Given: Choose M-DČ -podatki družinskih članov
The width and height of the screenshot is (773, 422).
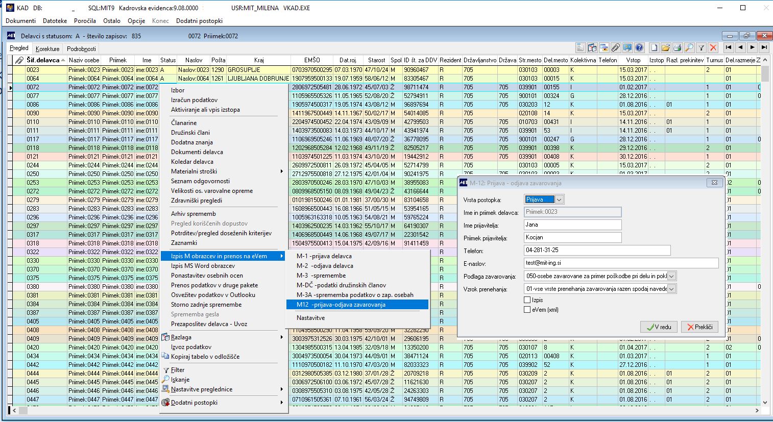Looking at the screenshot, I should pos(357,285).
